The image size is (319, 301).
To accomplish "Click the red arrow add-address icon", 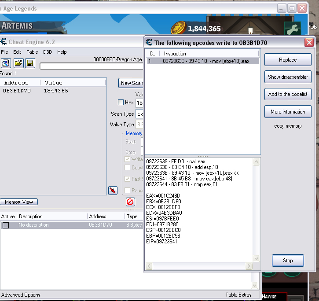I will [113, 191].
